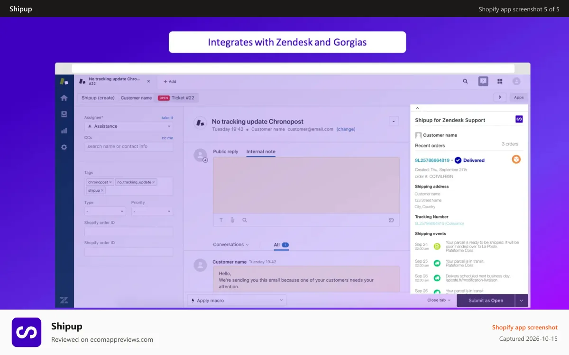
Task: Focus the CCs search name field
Action: pos(128,146)
